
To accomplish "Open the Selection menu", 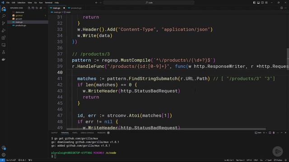I will (21, 3).
